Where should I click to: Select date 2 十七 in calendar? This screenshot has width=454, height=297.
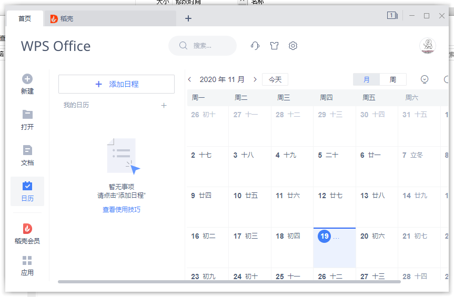click(207, 167)
